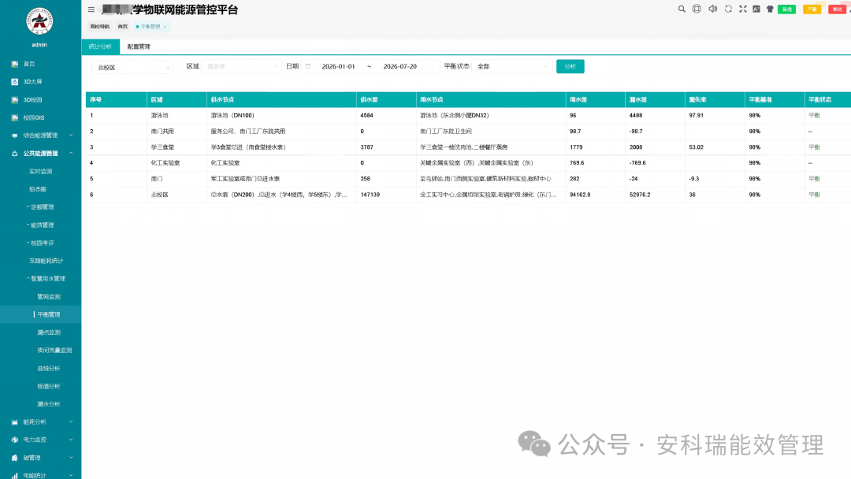The height and width of the screenshot is (479, 851).
Task: Open 漏点监测 menu item
Action: (x=49, y=332)
